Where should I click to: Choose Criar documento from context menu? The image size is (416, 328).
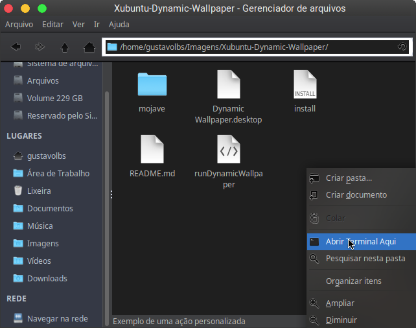(362, 195)
